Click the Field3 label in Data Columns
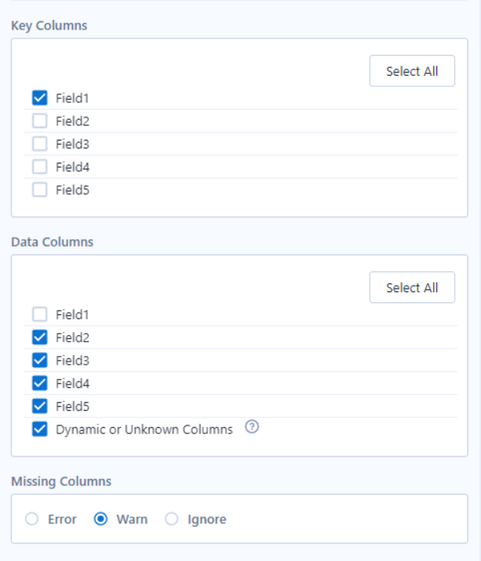Viewport: 481px width, 561px height. (73, 360)
